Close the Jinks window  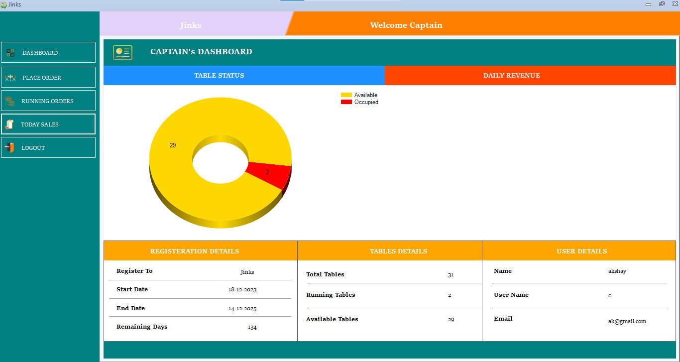pos(675,4)
